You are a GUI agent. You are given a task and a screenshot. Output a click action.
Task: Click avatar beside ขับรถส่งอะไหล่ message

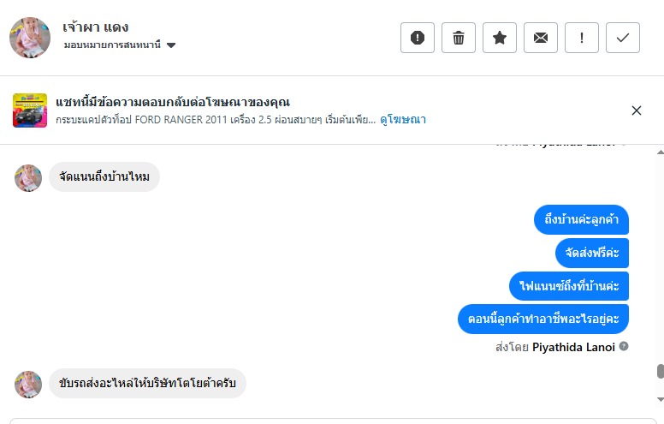click(28, 385)
